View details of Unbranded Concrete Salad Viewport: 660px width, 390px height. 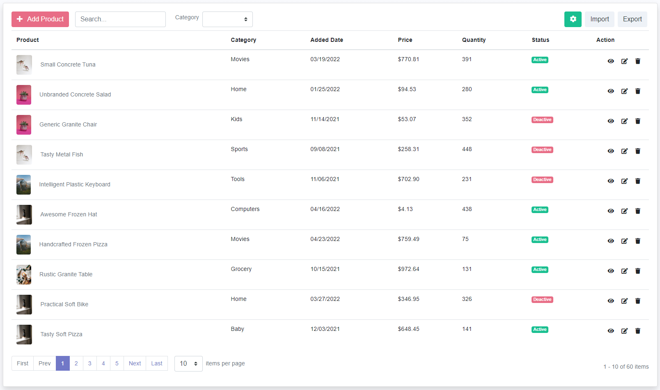point(611,91)
